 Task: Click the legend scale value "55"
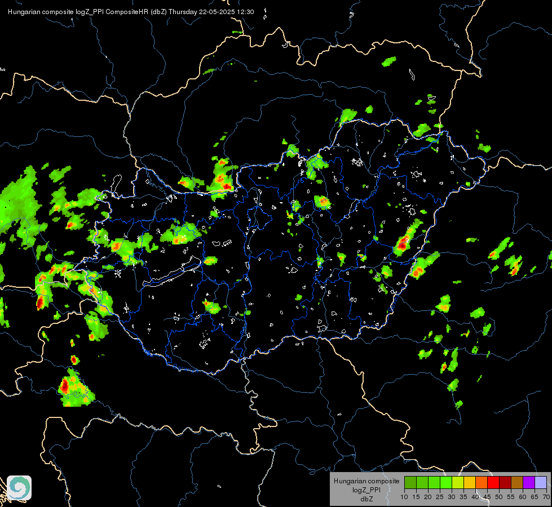(511, 497)
